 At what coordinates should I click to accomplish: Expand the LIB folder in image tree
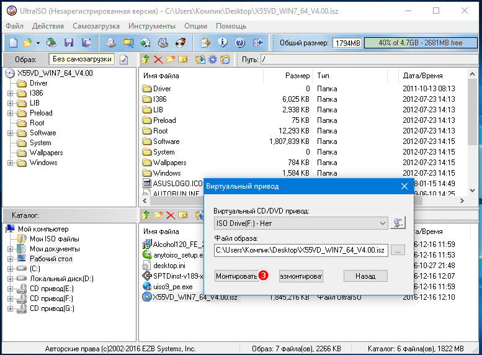tap(10, 103)
